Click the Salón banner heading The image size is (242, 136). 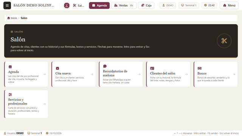[18, 39]
